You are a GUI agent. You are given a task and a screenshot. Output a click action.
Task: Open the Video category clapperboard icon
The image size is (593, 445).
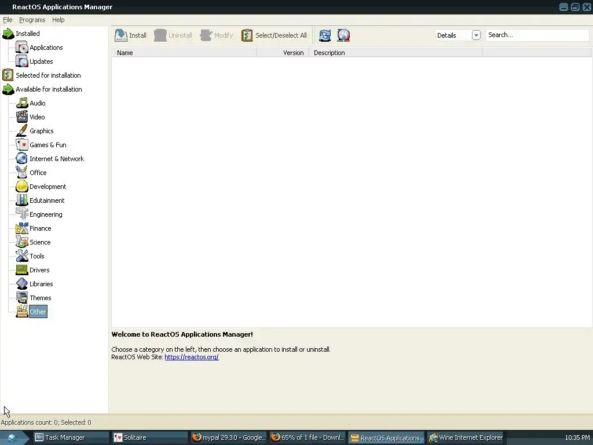(x=22, y=117)
